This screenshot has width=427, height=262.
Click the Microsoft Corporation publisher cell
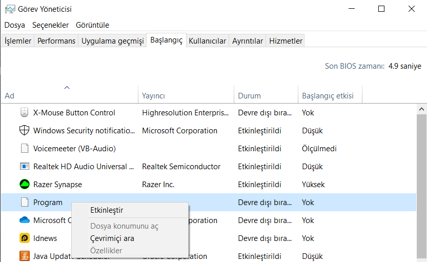(x=179, y=131)
